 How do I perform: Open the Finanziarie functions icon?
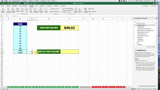(17, 9)
